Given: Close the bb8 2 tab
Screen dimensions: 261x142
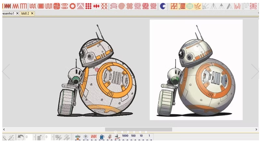Looking at the screenshot, I should point(32,13).
